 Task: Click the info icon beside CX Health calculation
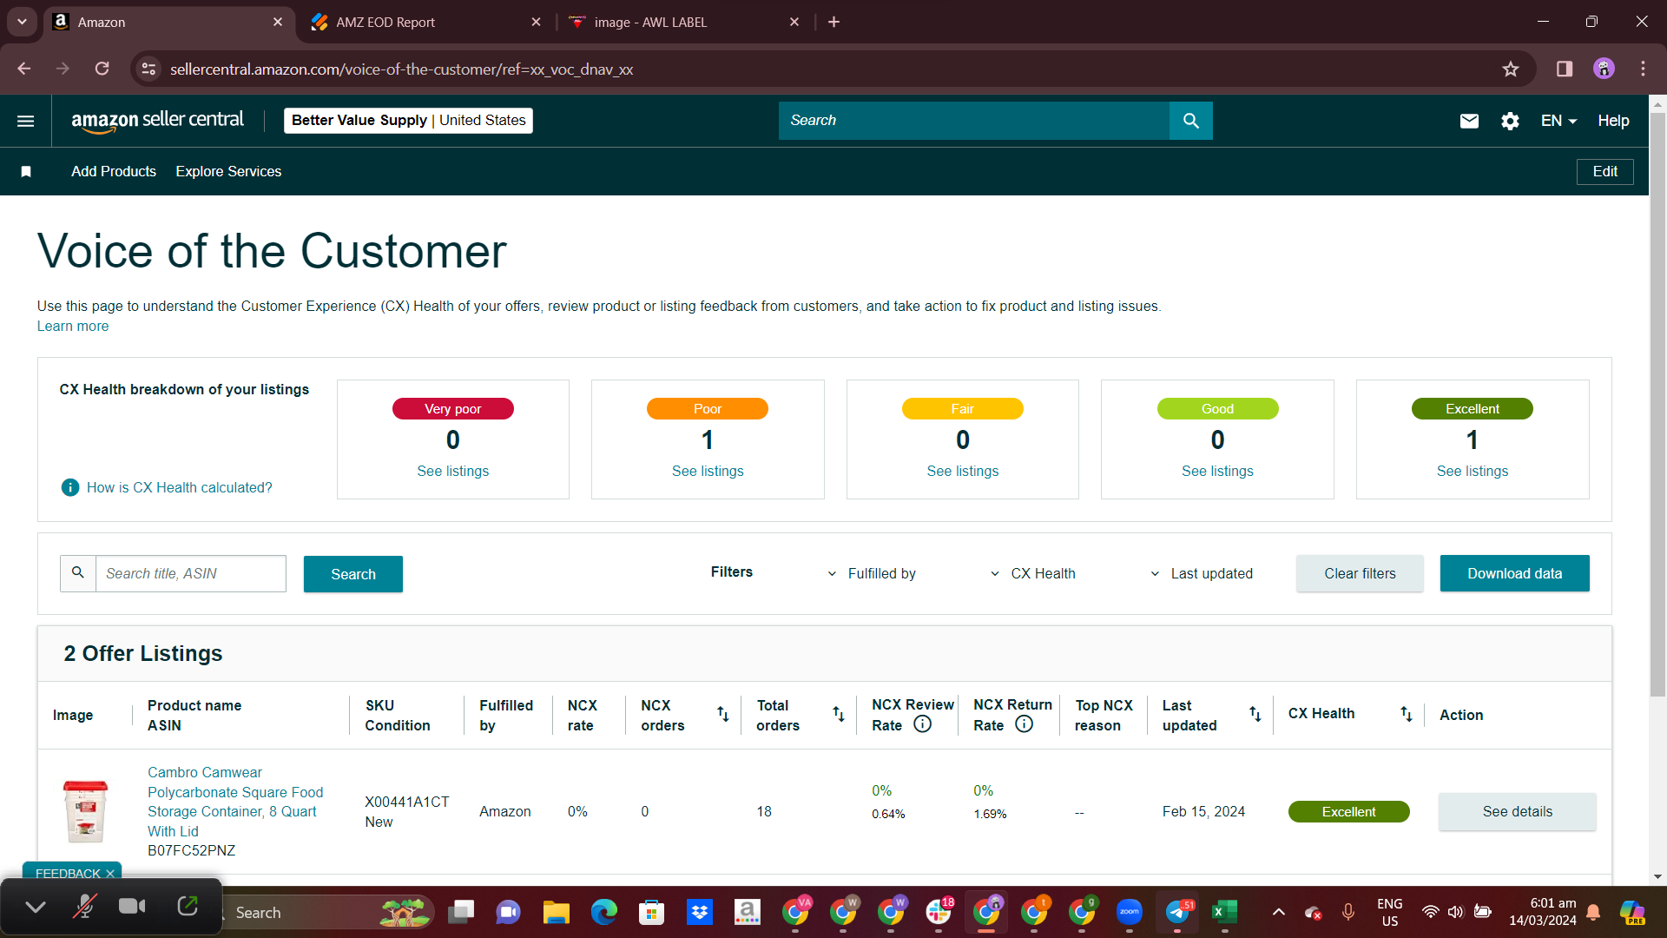(x=70, y=488)
